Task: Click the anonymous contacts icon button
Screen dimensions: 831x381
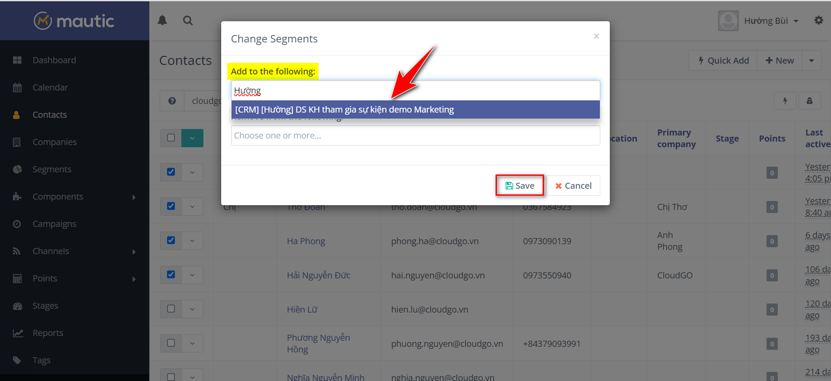Action: pyautogui.click(x=809, y=101)
